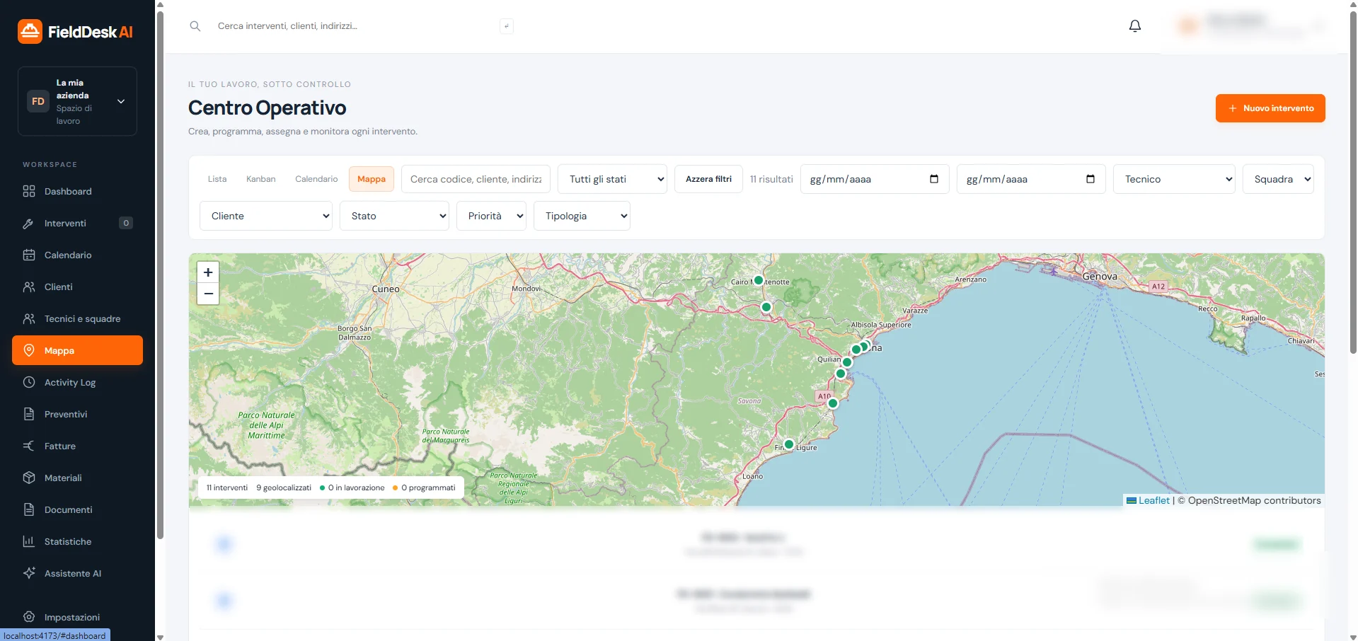Viewport: 1358px width, 641px height.
Task: Click Azzera filtri button
Action: [x=708, y=179]
